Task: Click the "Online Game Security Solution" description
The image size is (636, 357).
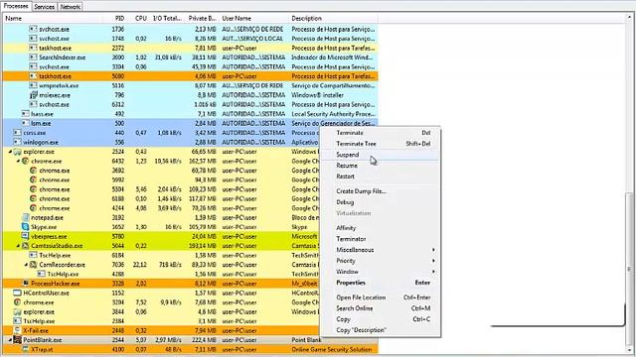Action: (x=331, y=349)
